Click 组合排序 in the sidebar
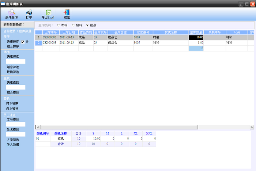256x171 pixels. coord(14,47)
